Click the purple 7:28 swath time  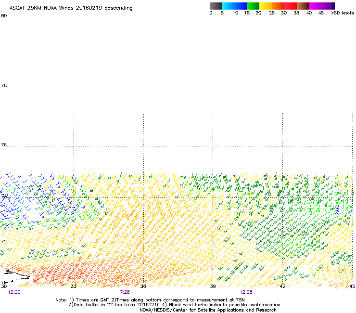click(x=125, y=292)
